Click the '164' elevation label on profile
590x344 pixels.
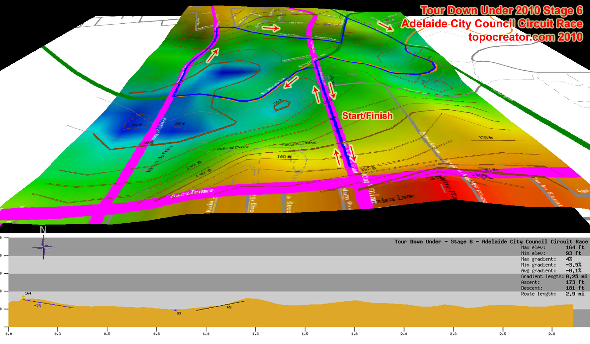(x=28, y=294)
